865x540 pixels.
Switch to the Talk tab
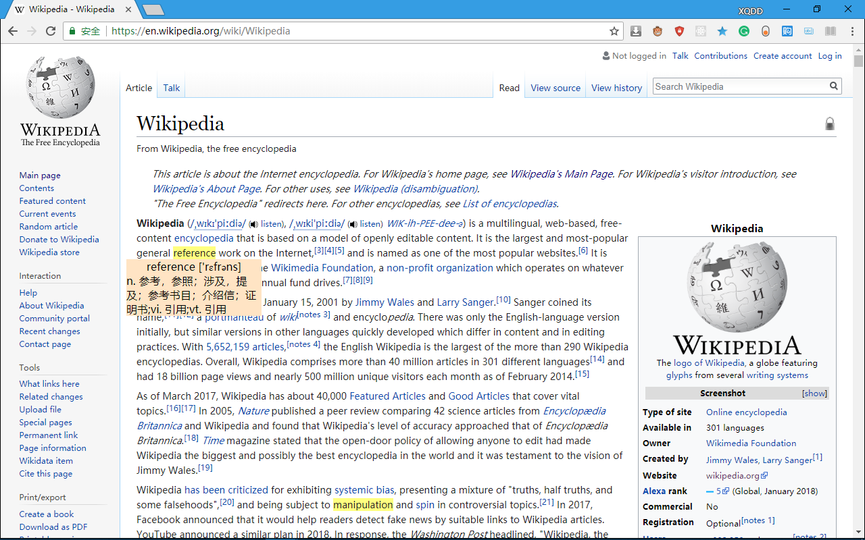click(x=172, y=88)
